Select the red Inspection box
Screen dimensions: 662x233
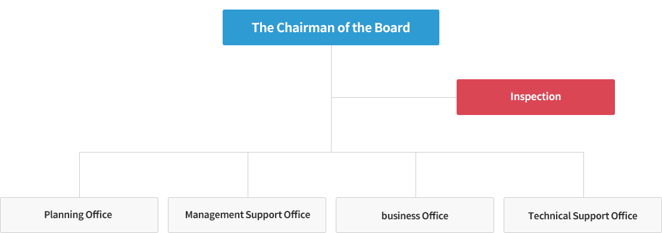tap(535, 97)
